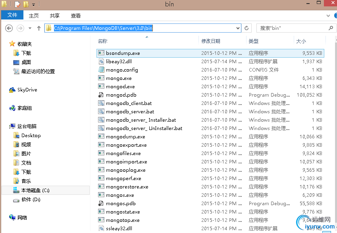The width and height of the screenshot is (337, 233).
Task: Select the mongo.exe file icon
Action: pyautogui.click(x=101, y=78)
